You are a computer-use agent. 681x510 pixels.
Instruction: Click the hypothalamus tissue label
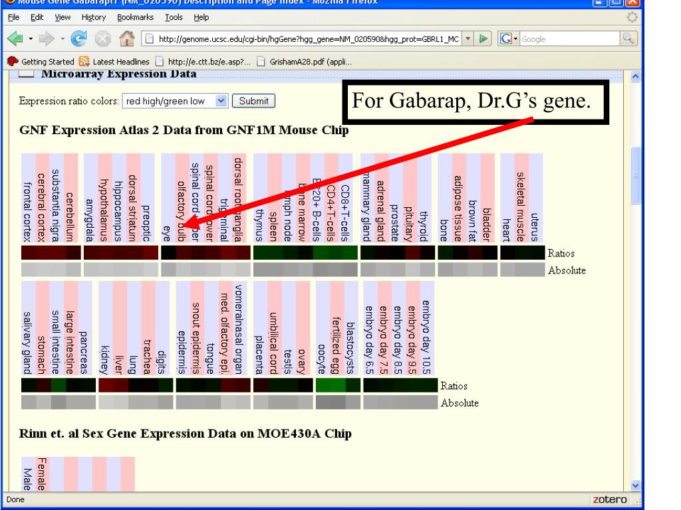click(104, 211)
